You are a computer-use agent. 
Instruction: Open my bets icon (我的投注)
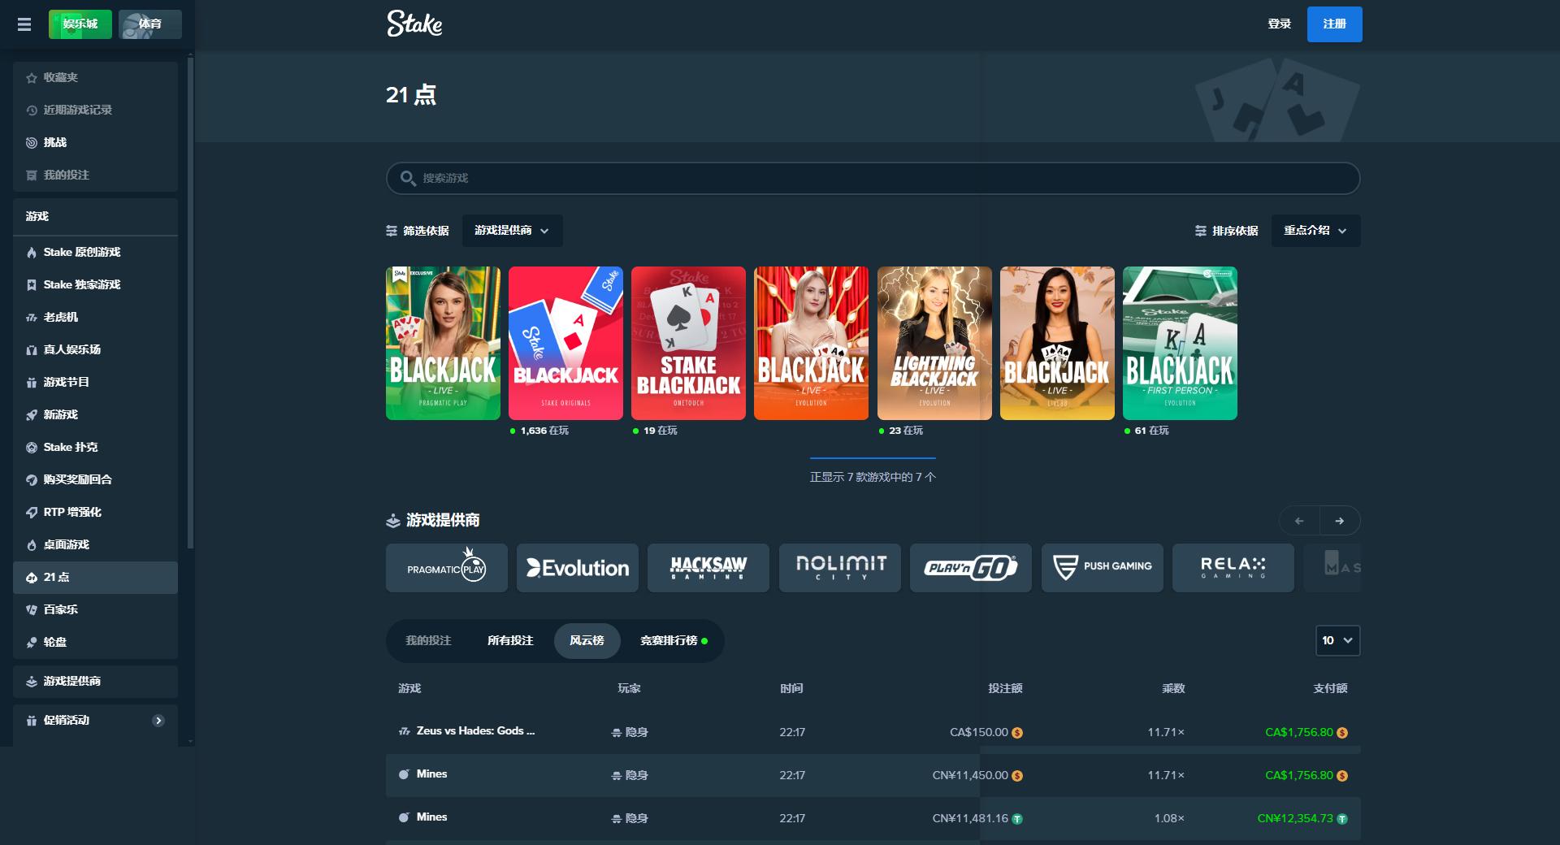[x=32, y=175]
